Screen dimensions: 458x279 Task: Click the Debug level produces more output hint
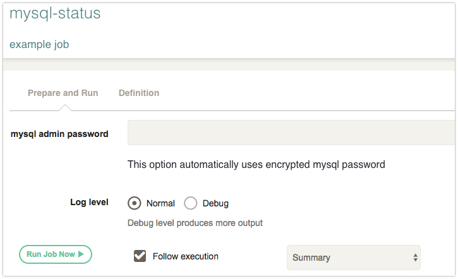coord(195,223)
